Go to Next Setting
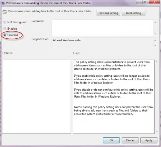161x147 pixels. pos(133,13)
